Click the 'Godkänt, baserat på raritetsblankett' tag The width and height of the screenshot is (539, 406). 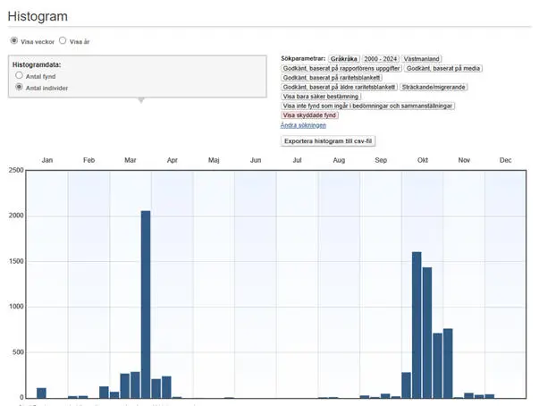[332, 78]
